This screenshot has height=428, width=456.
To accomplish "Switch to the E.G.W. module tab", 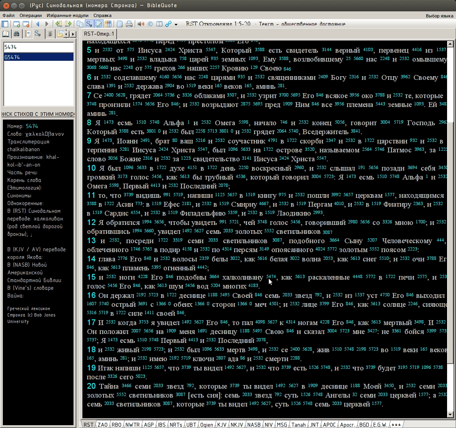I will pos(380,424).
